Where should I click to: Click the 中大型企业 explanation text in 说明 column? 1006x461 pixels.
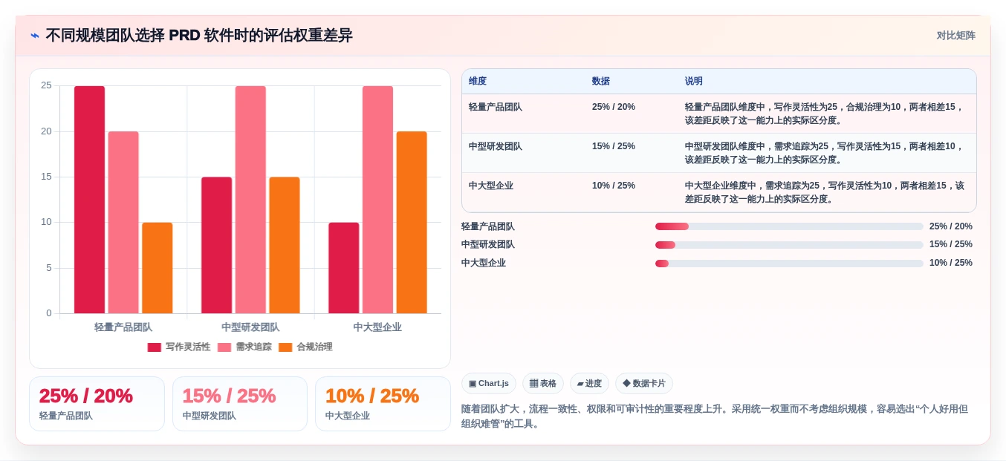coord(825,192)
